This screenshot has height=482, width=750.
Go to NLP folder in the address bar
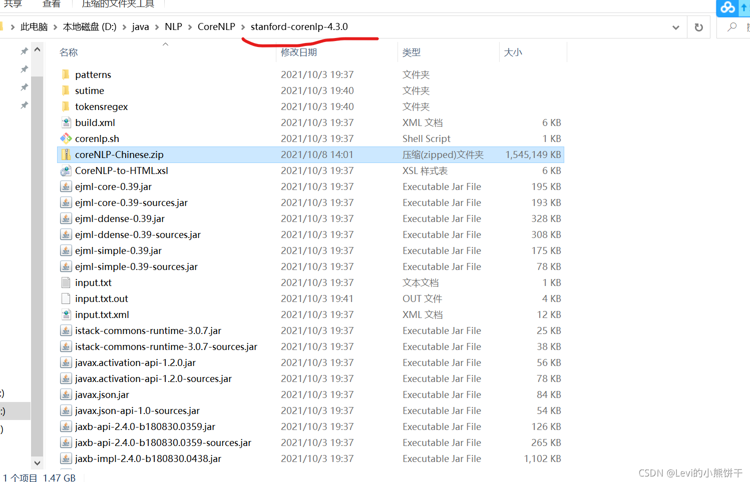[174, 27]
